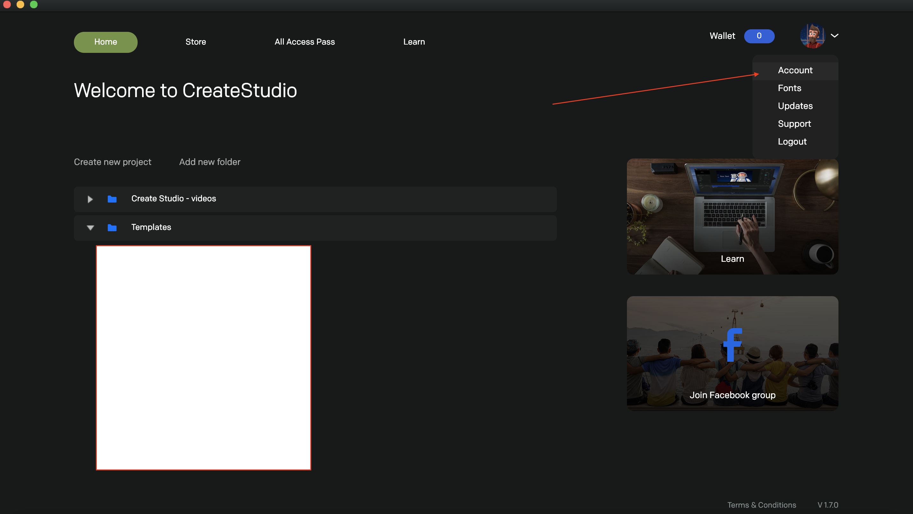Collapse the Templates folder arrow
Screen dimensions: 913x514
point(90,228)
